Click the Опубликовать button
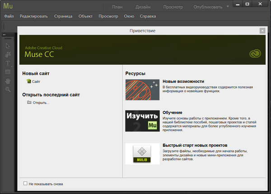271x194 pixels. point(208,7)
